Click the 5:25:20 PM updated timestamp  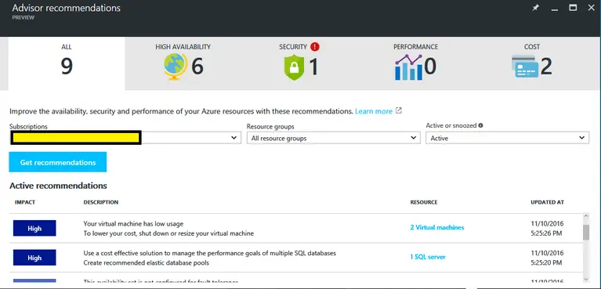[x=547, y=263]
